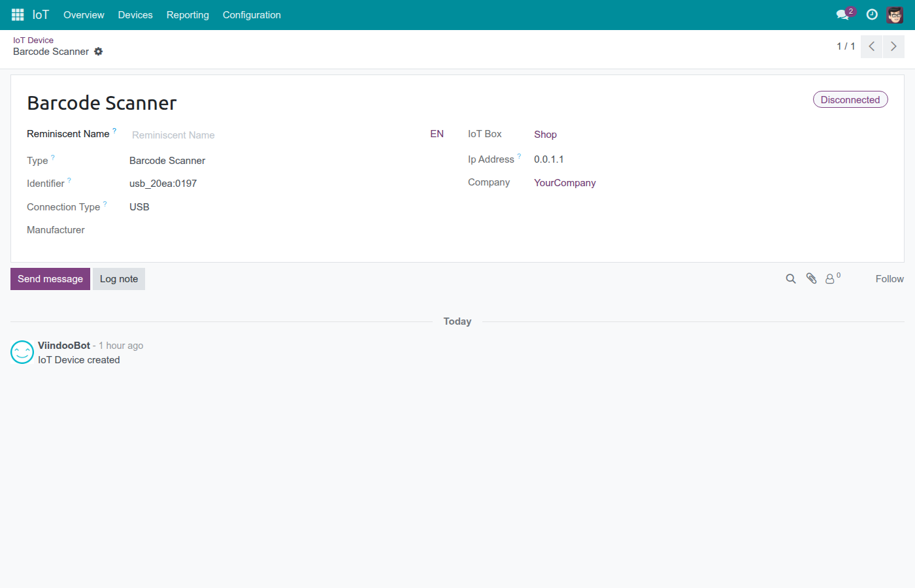This screenshot has width=915, height=588.
Task: Search messages with the magnifier icon
Action: click(791, 279)
